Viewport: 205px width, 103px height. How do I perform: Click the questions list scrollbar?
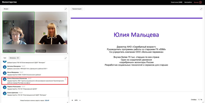point(68,94)
